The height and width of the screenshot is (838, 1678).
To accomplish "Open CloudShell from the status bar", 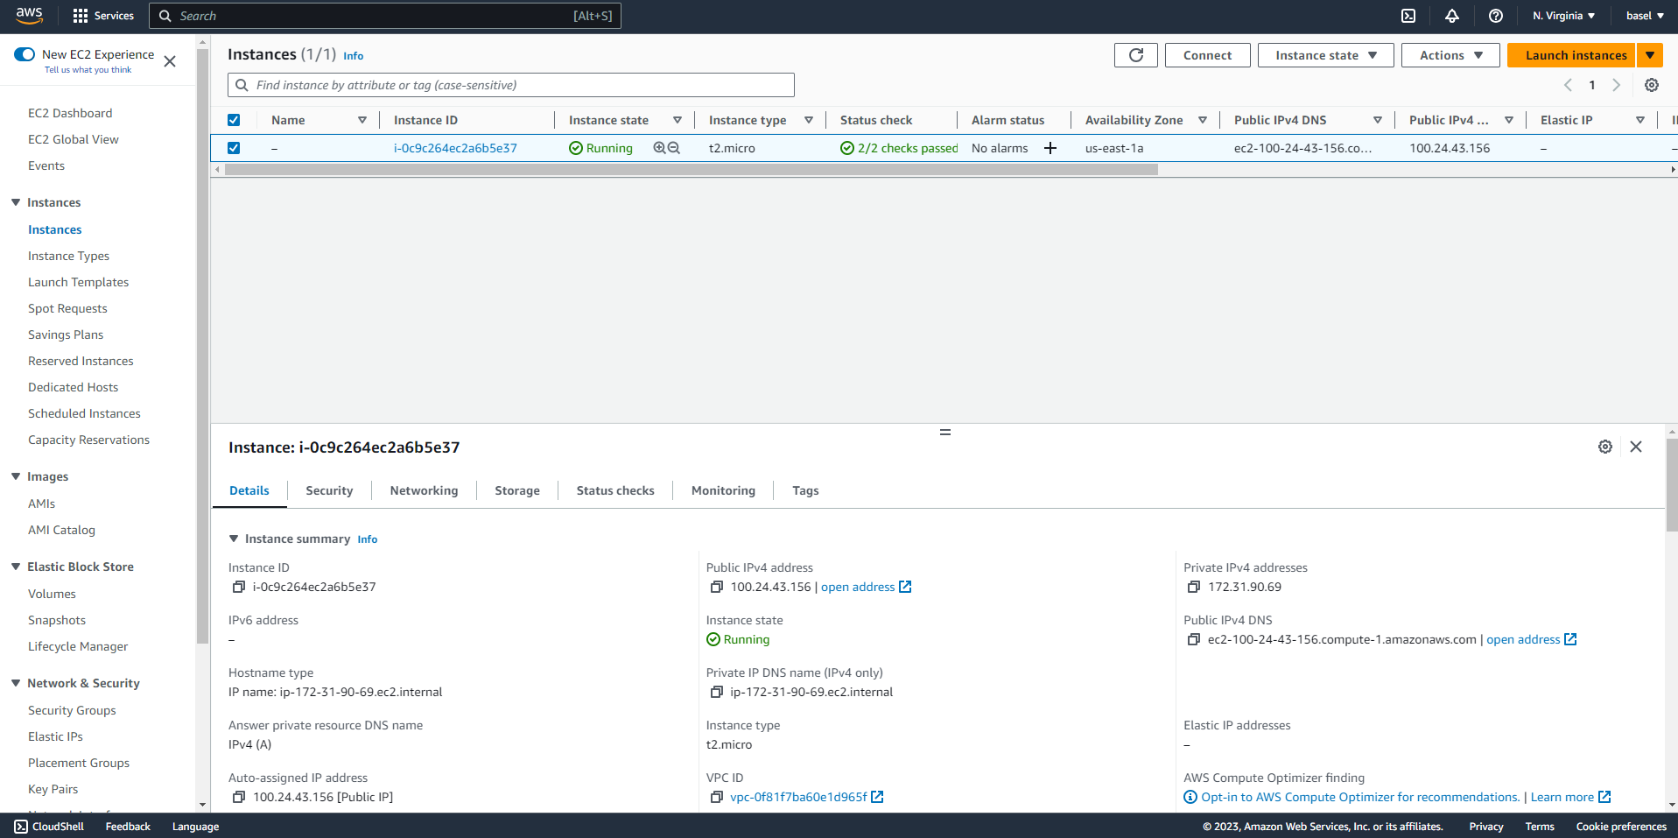I will pos(48,826).
